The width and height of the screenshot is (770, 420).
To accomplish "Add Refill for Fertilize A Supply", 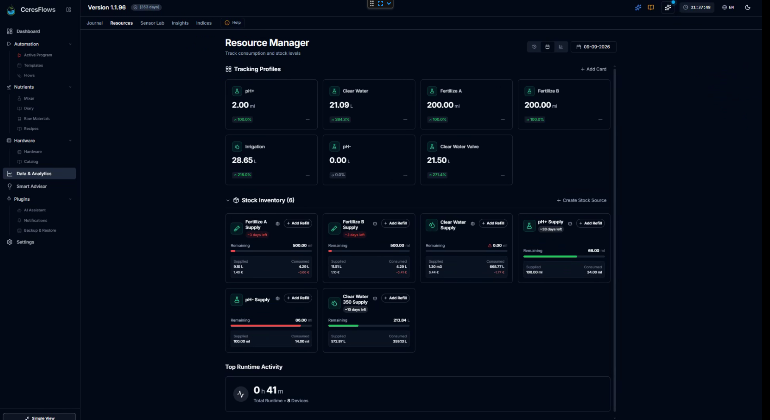I will pos(298,223).
